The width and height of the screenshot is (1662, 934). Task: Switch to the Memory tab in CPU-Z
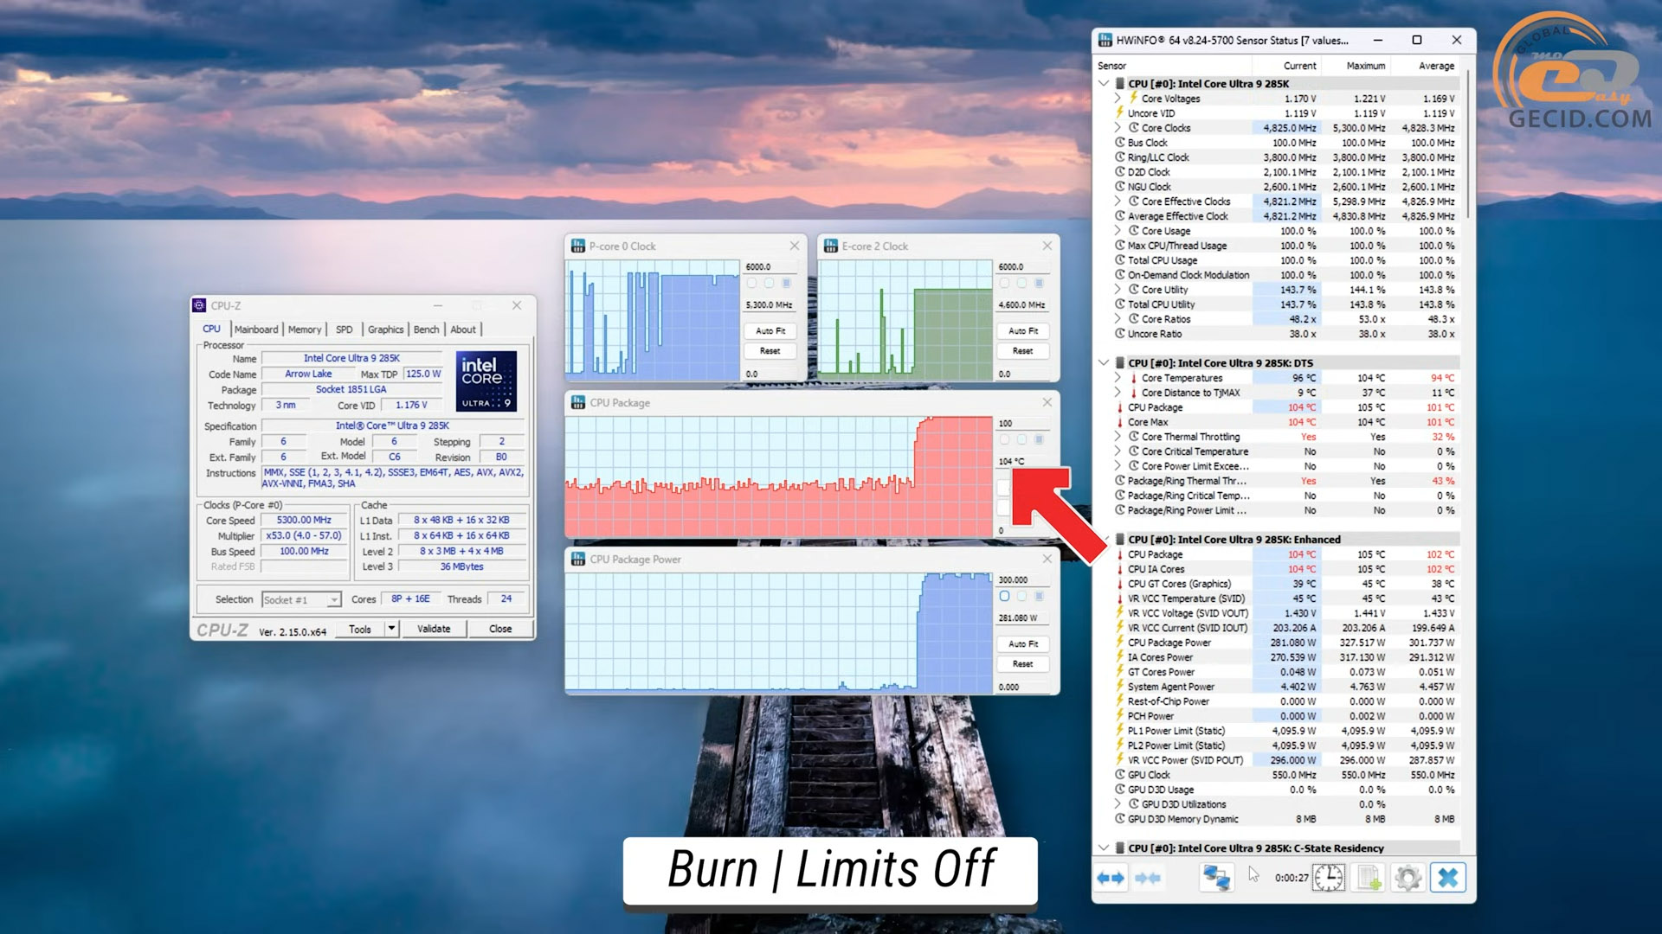click(x=305, y=329)
